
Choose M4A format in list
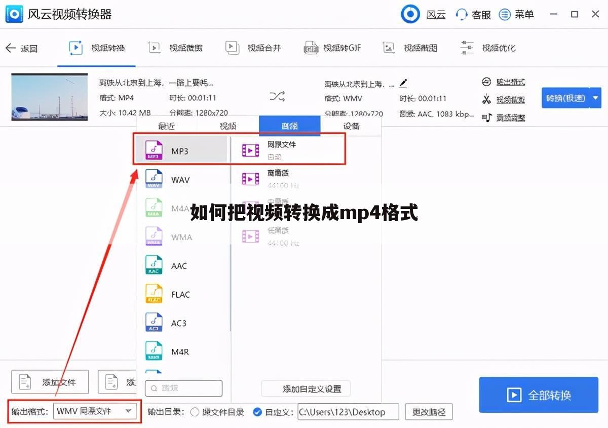(181, 208)
